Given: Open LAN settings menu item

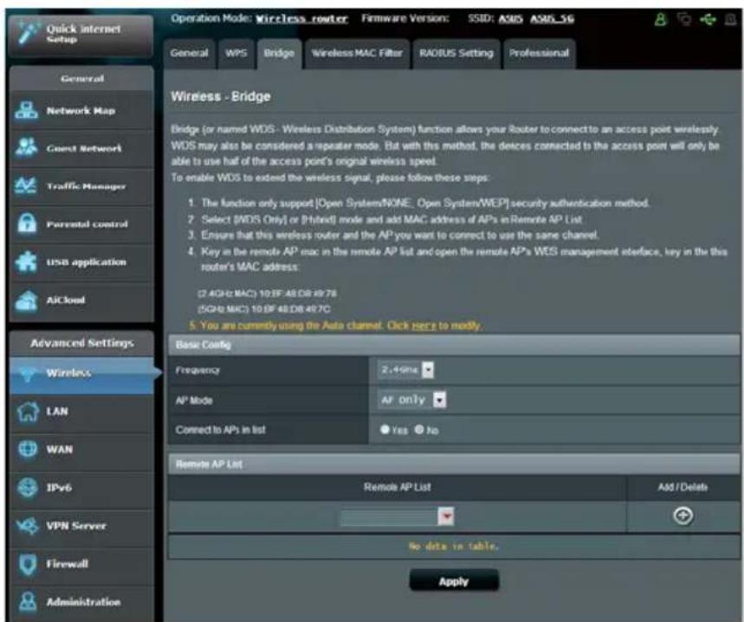Looking at the screenshot, I should (81, 411).
